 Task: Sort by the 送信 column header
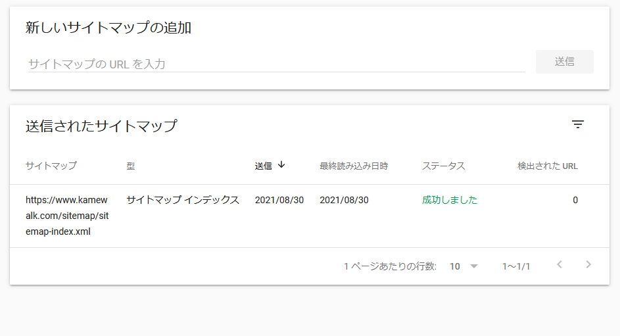(264, 166)
